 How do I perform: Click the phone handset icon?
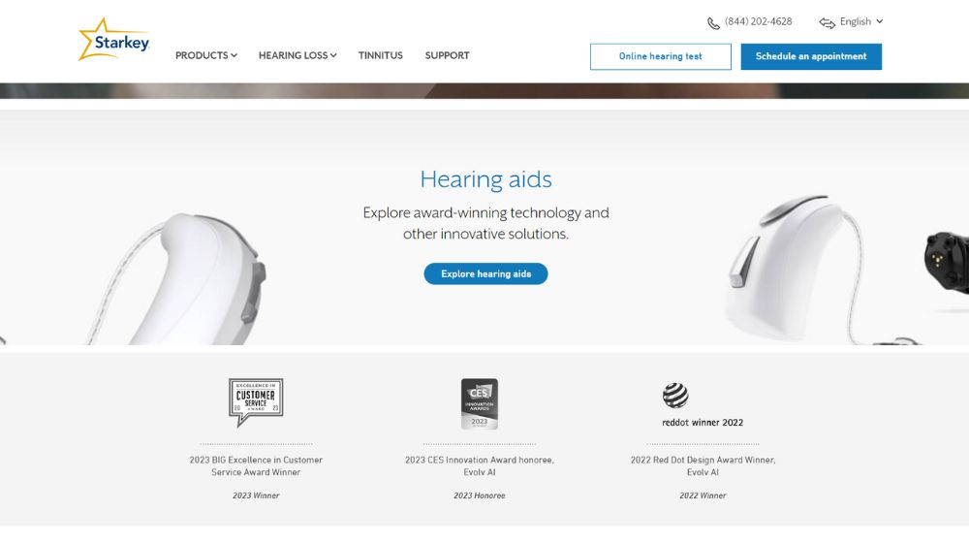(x=713, y=23)
